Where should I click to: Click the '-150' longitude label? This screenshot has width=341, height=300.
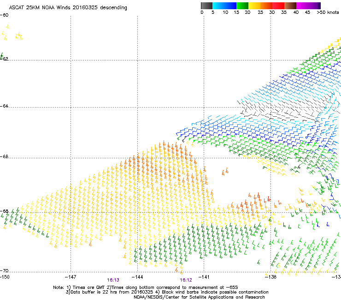pos(5,277)
